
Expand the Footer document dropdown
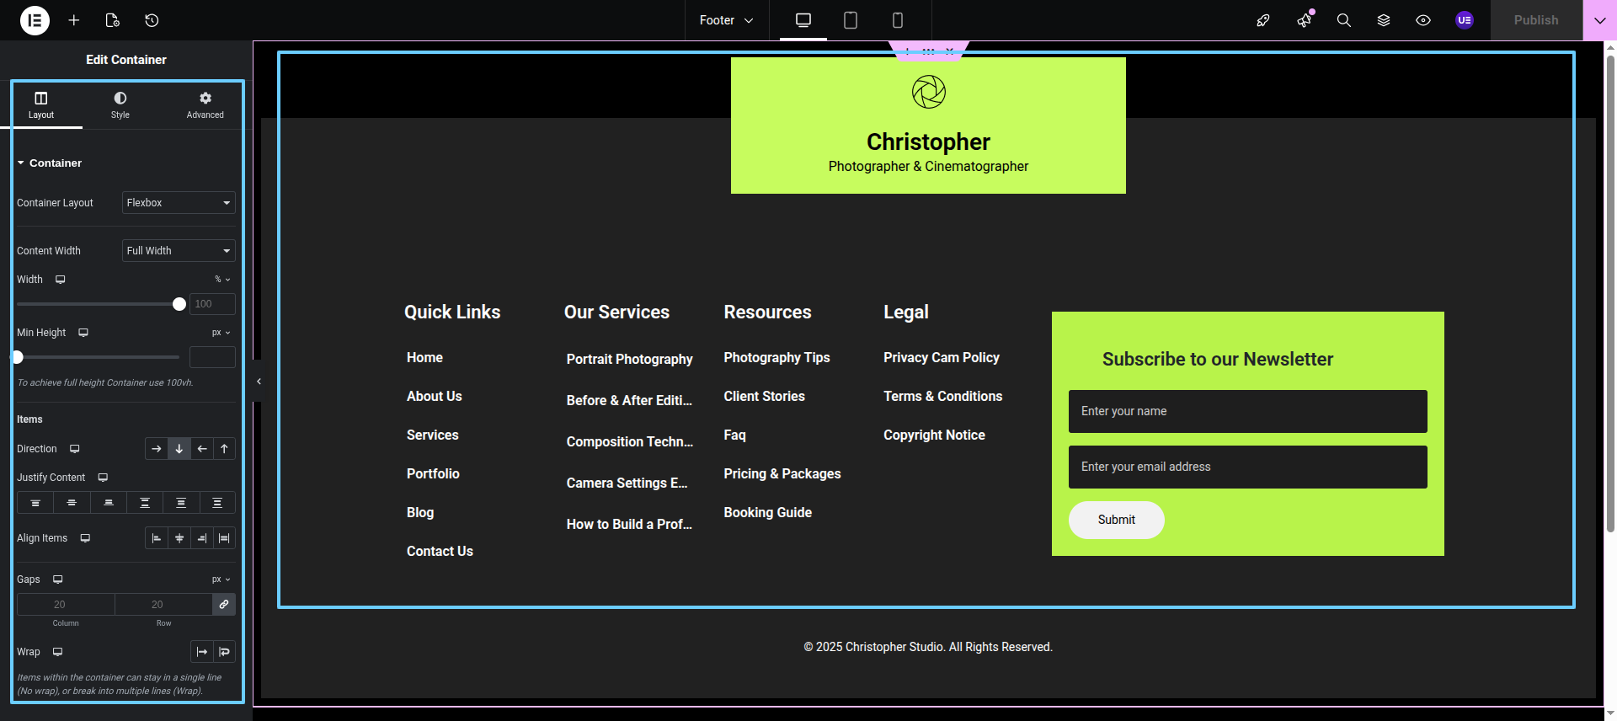coord(726,20)
